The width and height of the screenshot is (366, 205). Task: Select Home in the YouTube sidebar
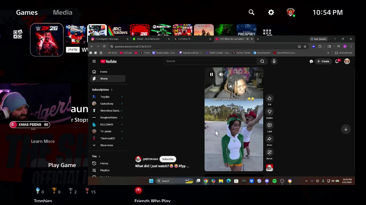[108, 72]
